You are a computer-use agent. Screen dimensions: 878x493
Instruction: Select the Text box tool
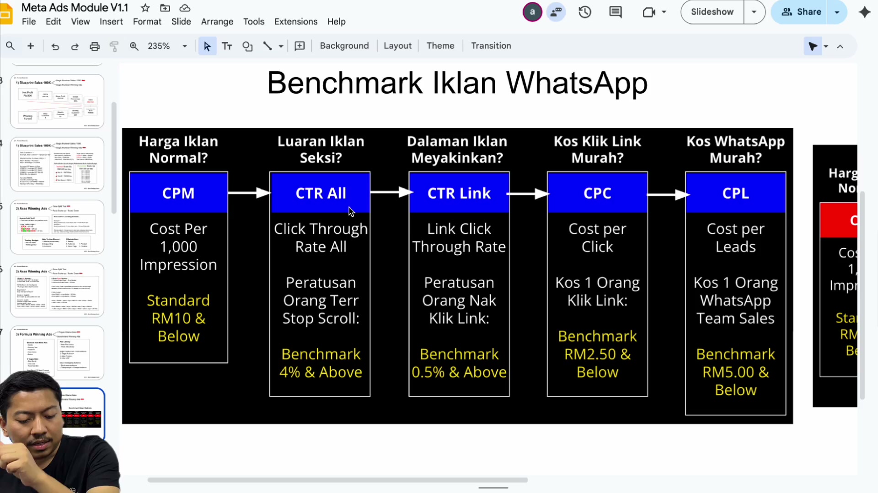[x=227, y=46]
